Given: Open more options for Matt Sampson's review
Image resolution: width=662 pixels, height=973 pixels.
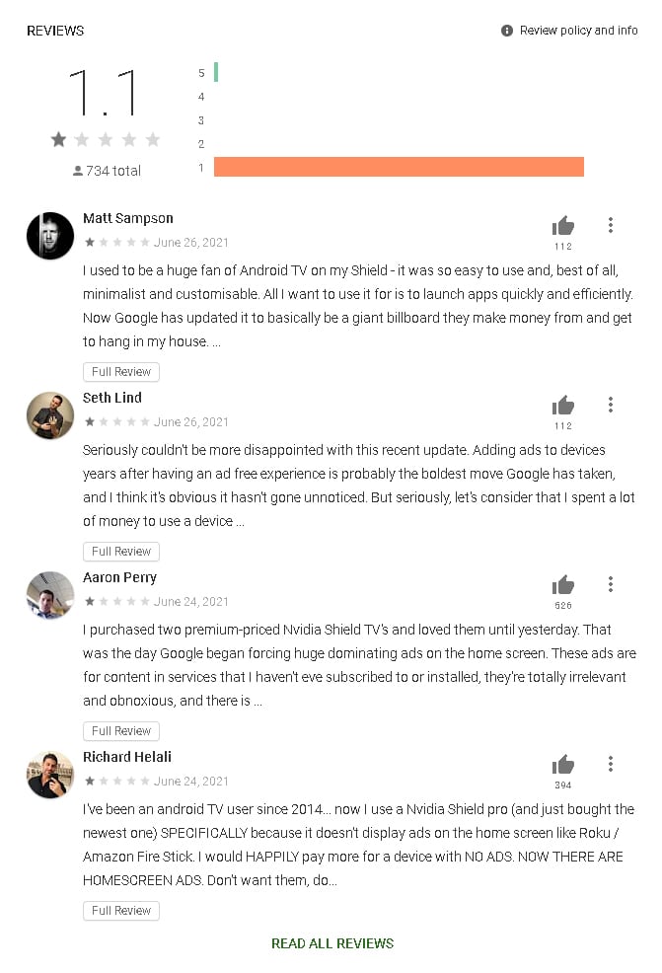Looking at the screenshot, I should pyautogui.click(x=611, y=225).
